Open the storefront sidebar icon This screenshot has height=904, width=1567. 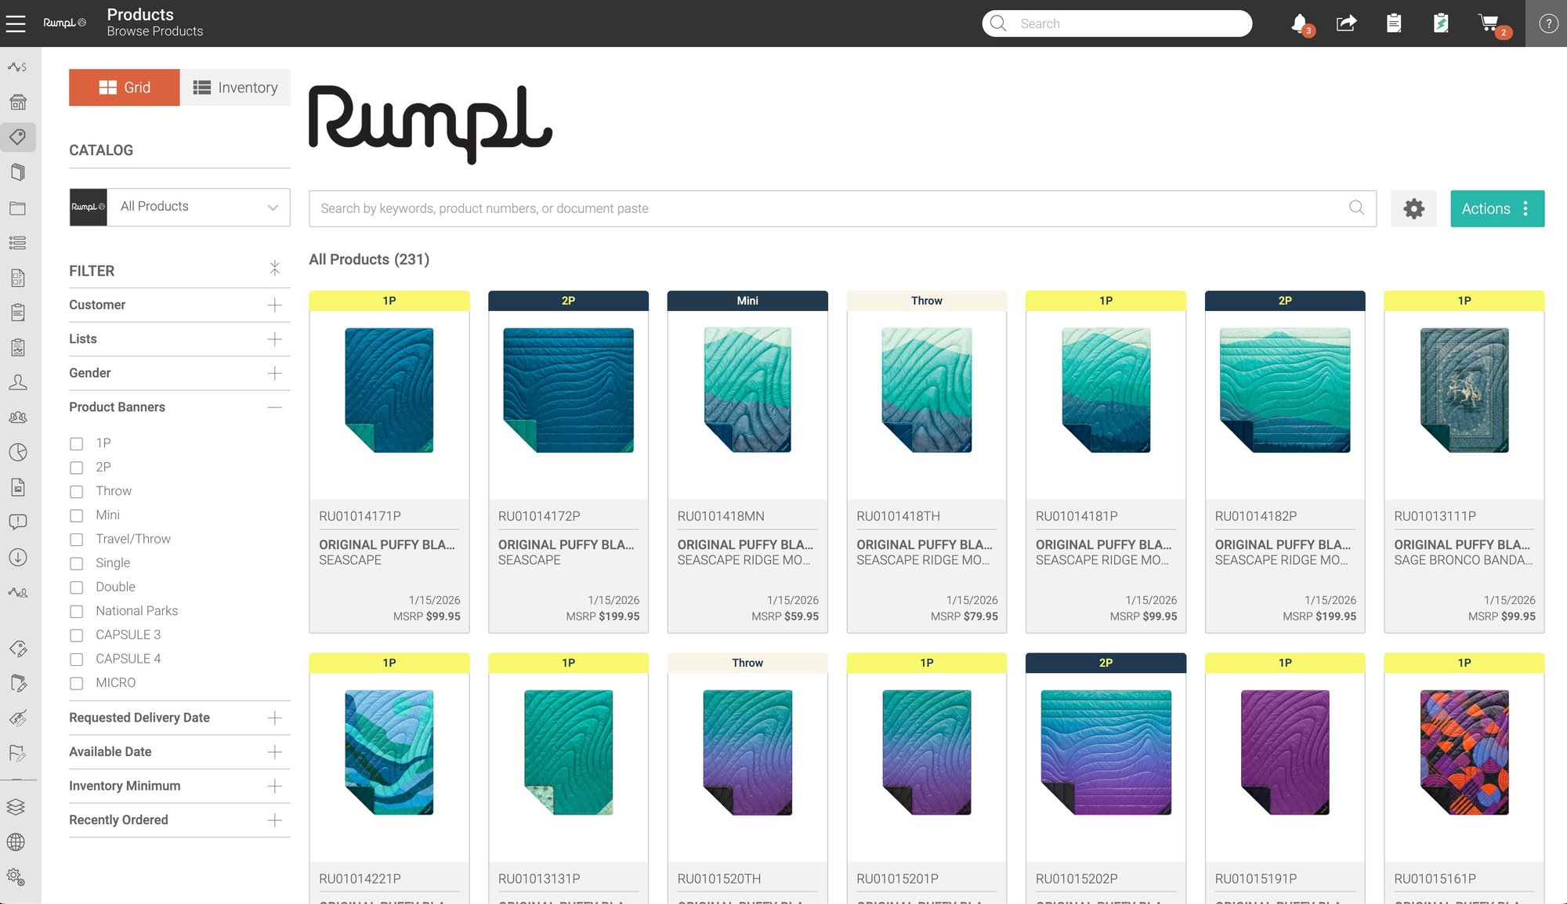(x=17, y=102)
